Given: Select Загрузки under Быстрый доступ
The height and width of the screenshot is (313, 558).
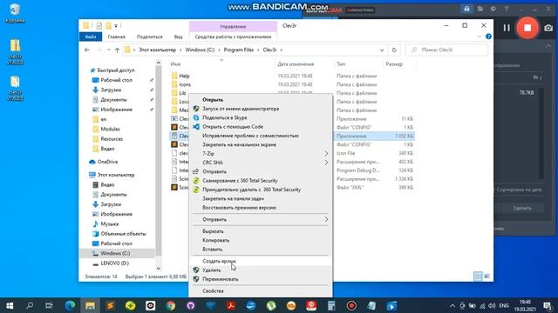Looking at the screenshot, I should (111, 90).
